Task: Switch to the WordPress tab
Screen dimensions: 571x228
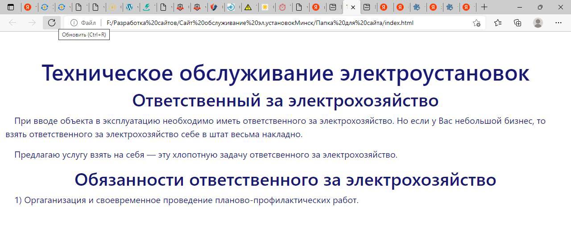Action: click(129, 7)
